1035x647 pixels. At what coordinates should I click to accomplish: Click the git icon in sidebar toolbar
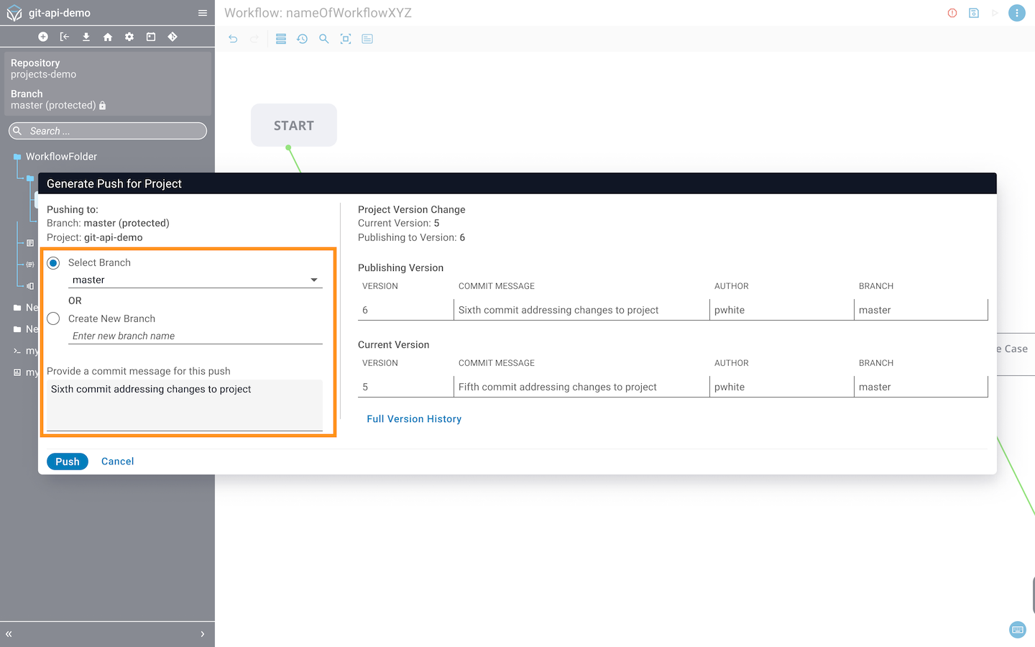(172, 37)
